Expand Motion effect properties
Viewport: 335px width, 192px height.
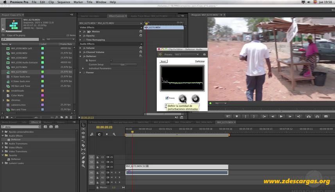click(81, 31)
